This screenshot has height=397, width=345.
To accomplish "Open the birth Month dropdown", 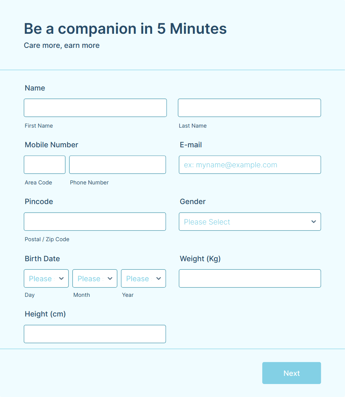I will tap(95, 279).
